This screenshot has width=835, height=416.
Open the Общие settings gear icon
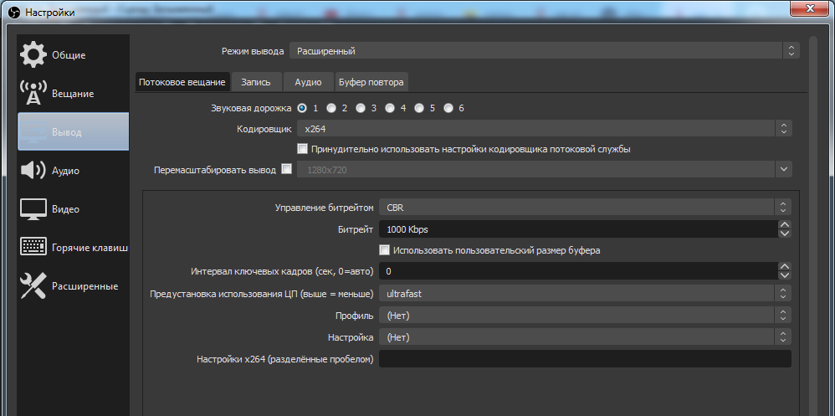(x=33, y=55)
